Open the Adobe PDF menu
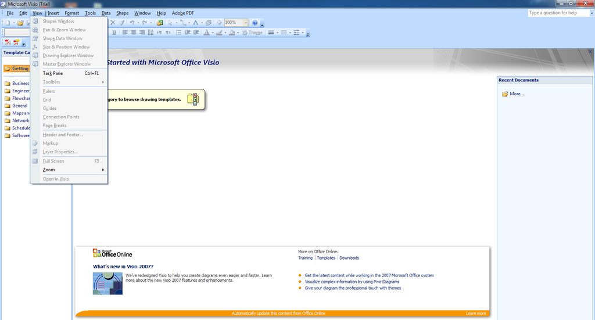The image size is (595, 320). click(183, 13)
